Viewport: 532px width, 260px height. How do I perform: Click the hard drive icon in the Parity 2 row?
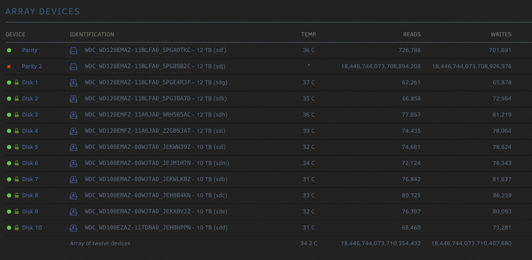pos(73,67)
